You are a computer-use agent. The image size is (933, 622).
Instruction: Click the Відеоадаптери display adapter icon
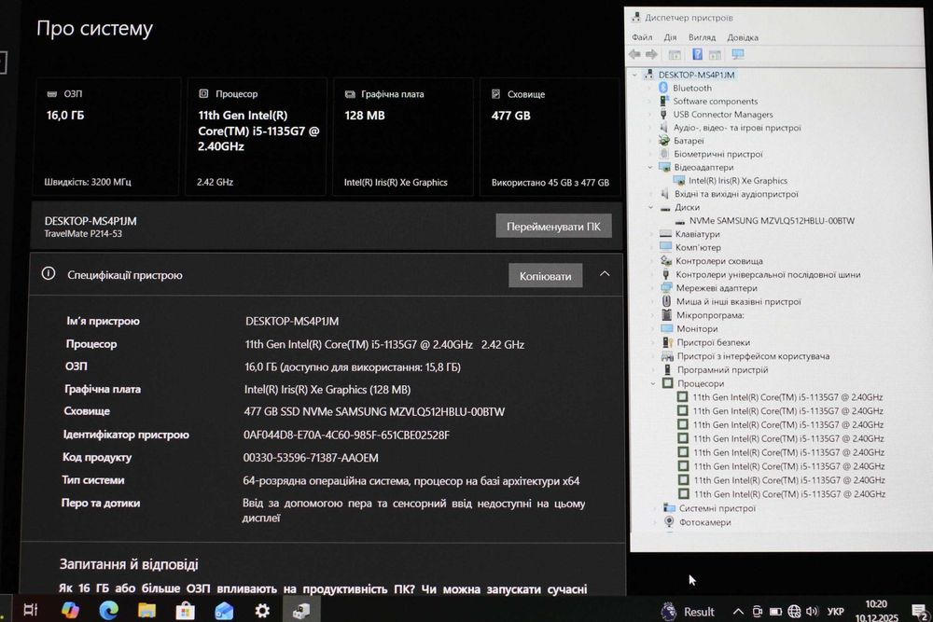coord(664,167)
